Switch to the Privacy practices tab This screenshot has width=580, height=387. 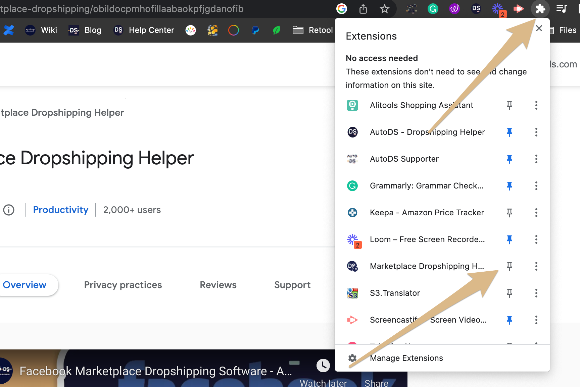(x=123, y=285)
